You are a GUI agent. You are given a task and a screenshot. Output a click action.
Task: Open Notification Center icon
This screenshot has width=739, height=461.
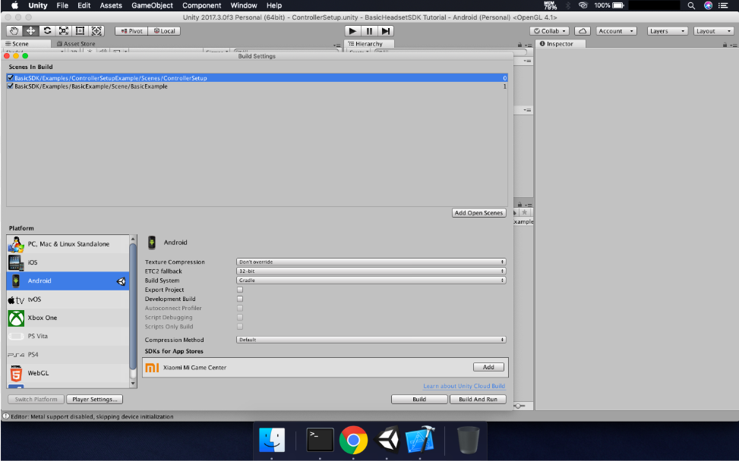(x=723, y=5)
